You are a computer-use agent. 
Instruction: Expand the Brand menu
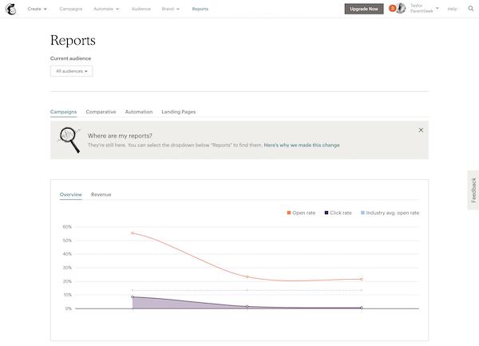point(171,9)
